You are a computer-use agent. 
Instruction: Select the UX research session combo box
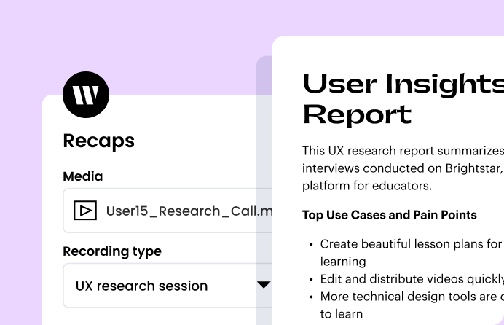tap(168, 286)
